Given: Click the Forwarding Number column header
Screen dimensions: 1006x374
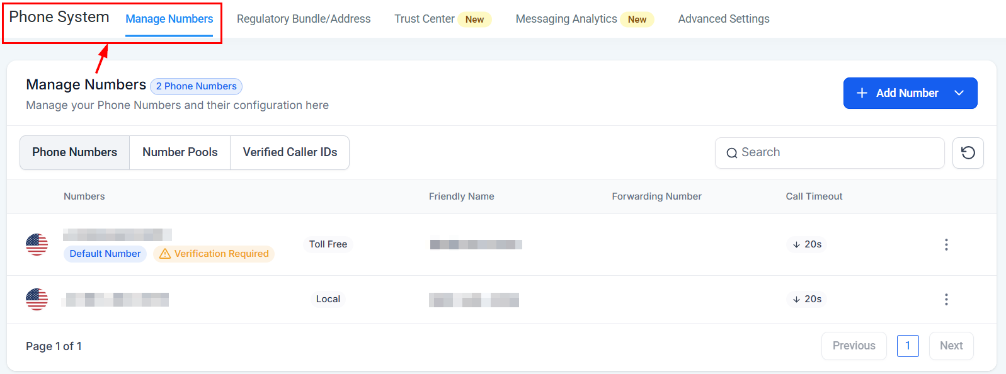Looking at the screenshot, I should (656, 196).
